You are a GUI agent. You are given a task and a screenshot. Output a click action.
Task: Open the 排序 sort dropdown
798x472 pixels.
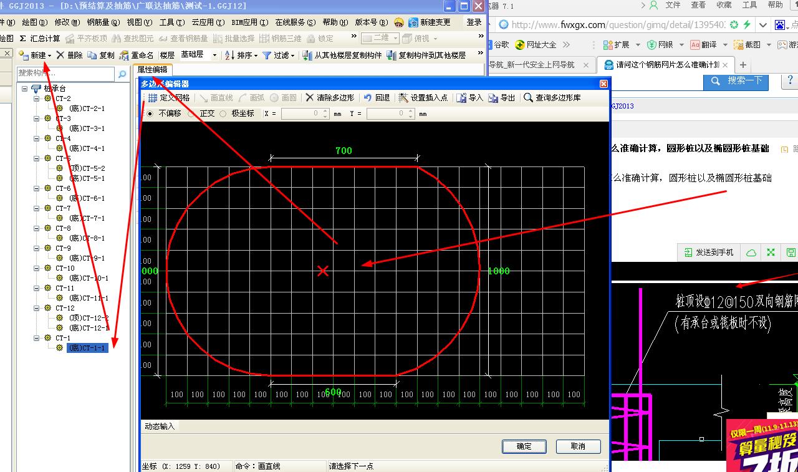pyautogui.click(x=256, y=55)
